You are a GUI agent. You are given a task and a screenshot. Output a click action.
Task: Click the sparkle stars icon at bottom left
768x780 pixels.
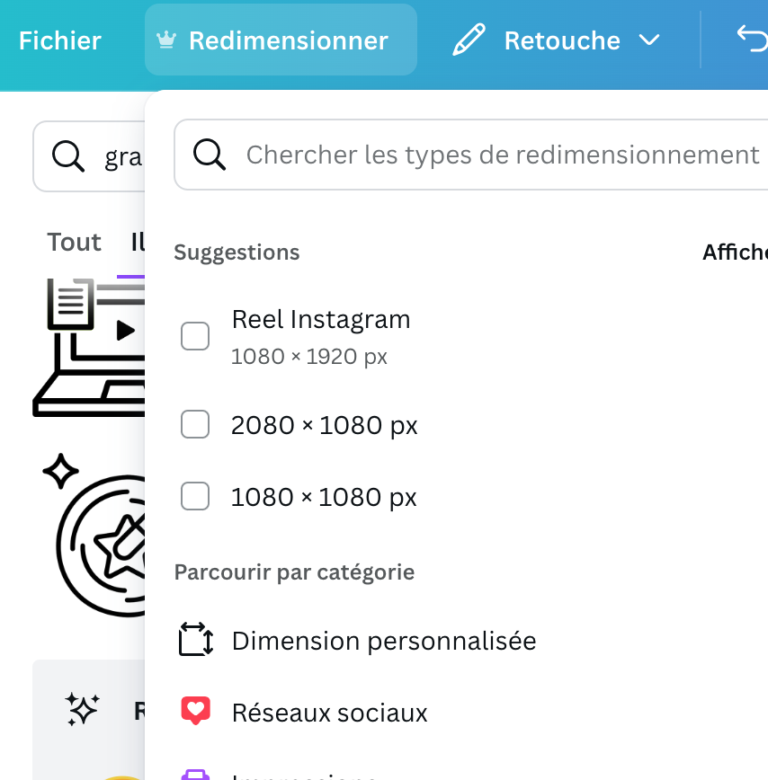pos(82,709)
